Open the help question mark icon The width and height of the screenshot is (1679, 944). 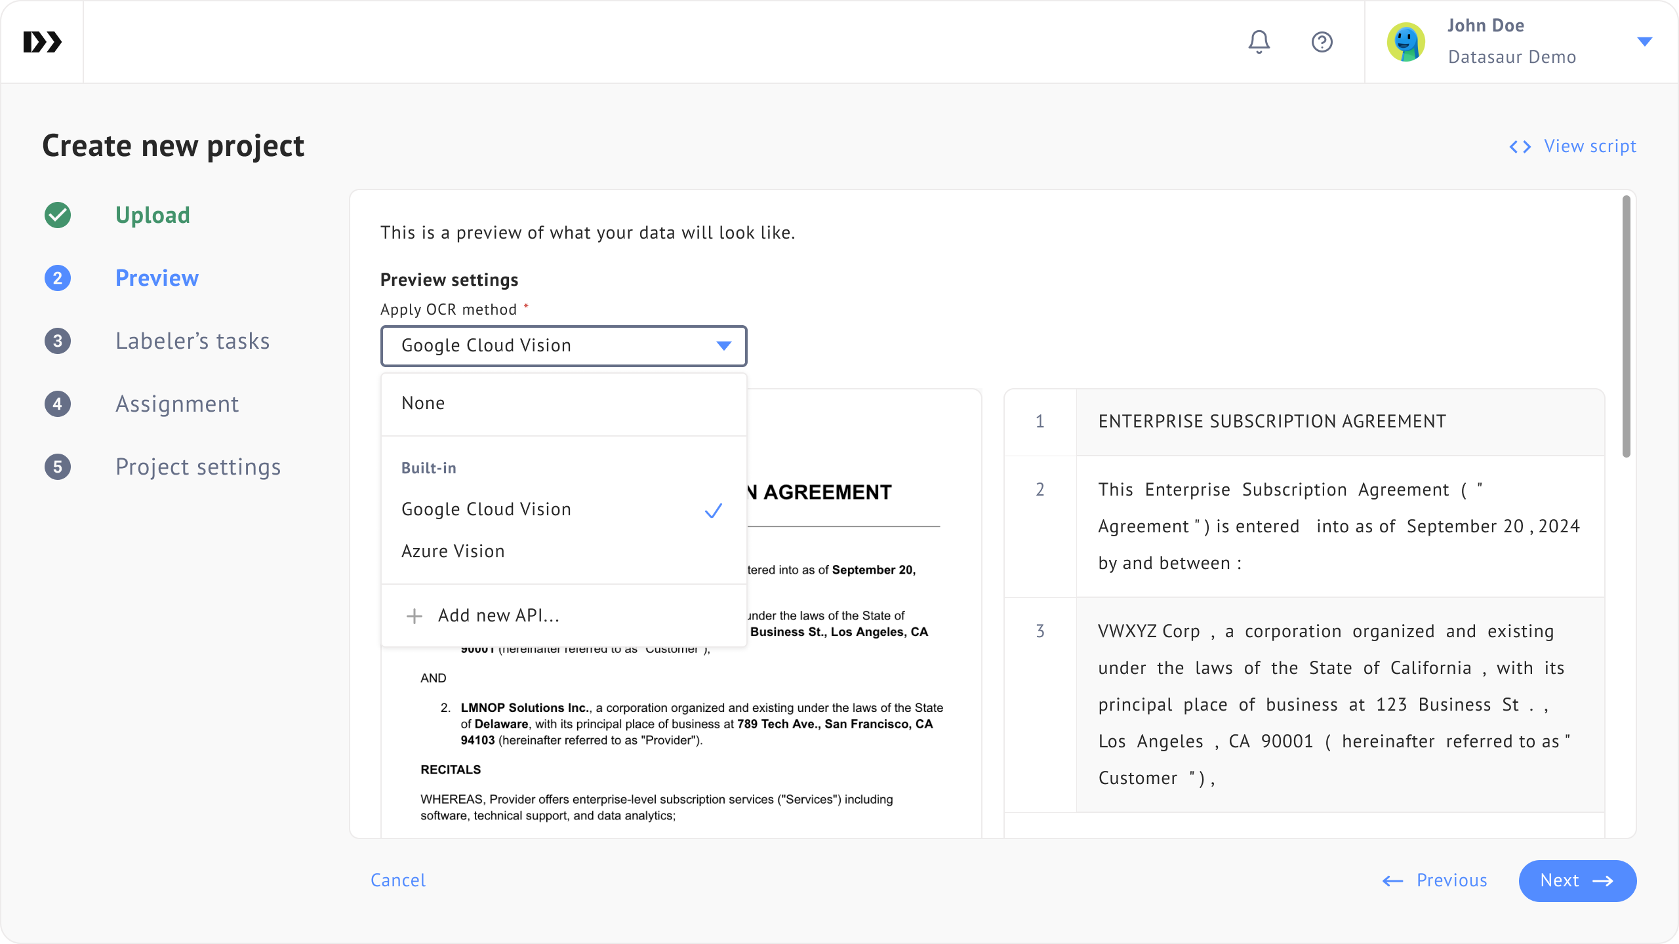tap(1322, 42)
